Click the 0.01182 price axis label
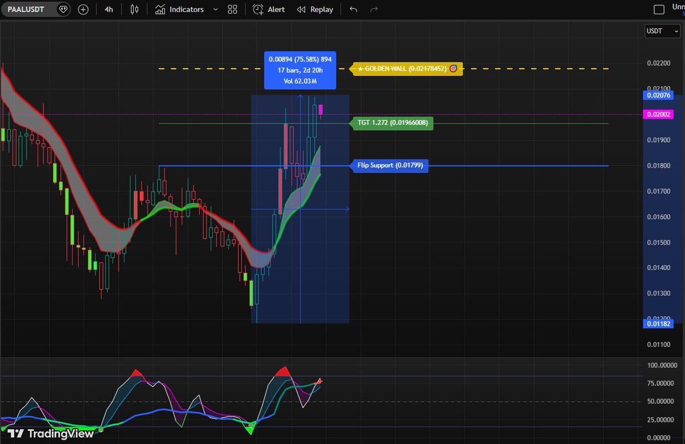This screenshot has height=444, width=685. [x=658, y=324]
